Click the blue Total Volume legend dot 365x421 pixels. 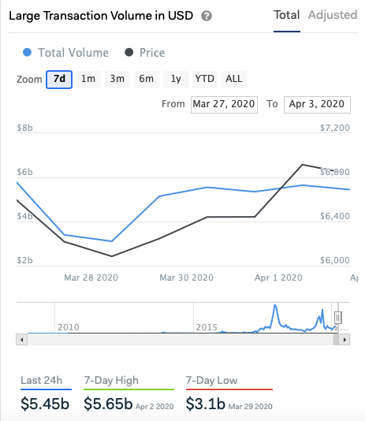[27, 52]
